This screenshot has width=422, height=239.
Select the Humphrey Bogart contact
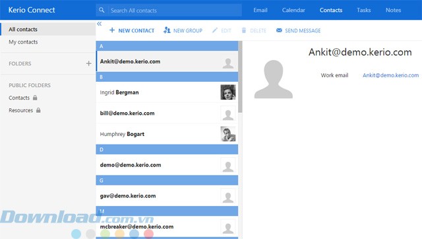pyautogui.click(x=167, y=134)
